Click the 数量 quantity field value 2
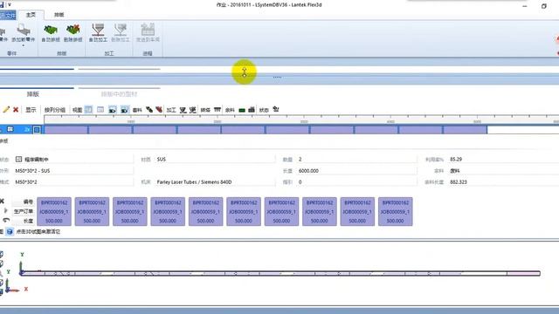 [356, 159]
